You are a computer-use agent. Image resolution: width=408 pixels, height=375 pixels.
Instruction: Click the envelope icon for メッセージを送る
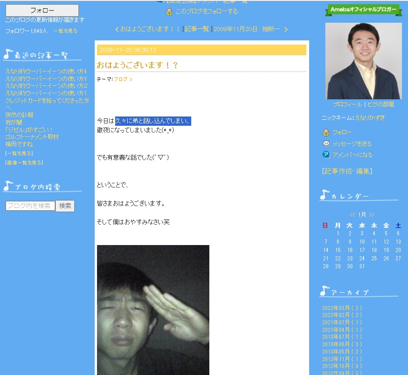click(326, 143)
